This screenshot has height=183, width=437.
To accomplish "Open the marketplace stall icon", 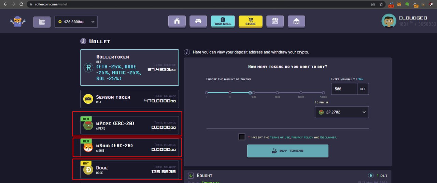I will coord(275,21).
